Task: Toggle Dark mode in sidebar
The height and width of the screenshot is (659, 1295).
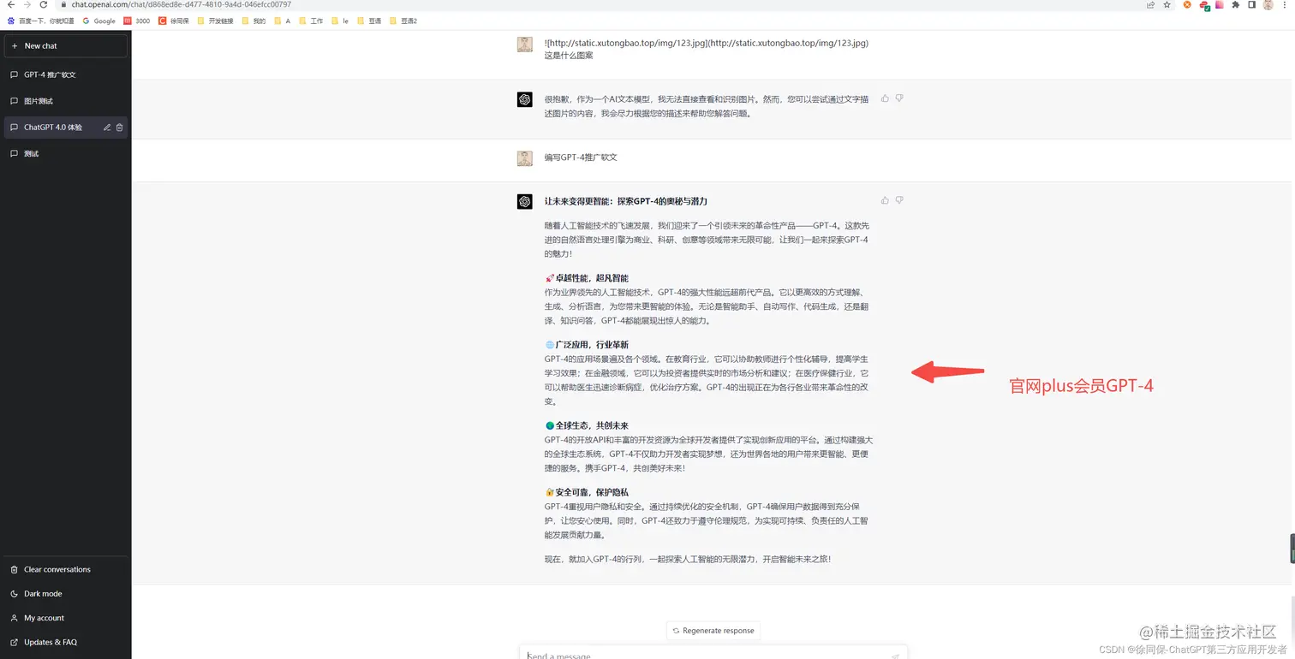Action: pos(66,593)
